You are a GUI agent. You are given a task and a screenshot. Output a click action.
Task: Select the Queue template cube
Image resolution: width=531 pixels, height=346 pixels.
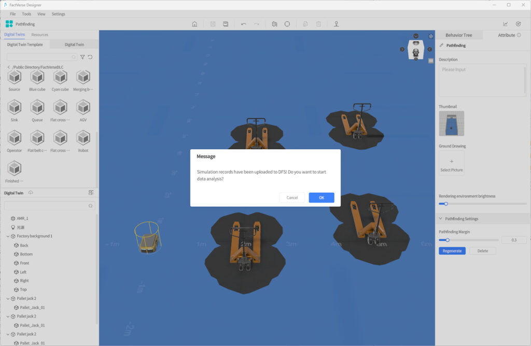pos(37,108)
